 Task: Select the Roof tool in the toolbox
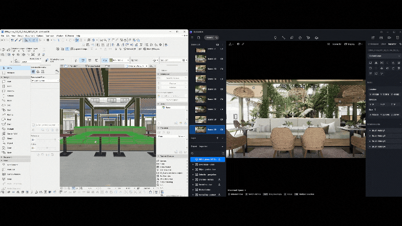[x=9, y=119]
